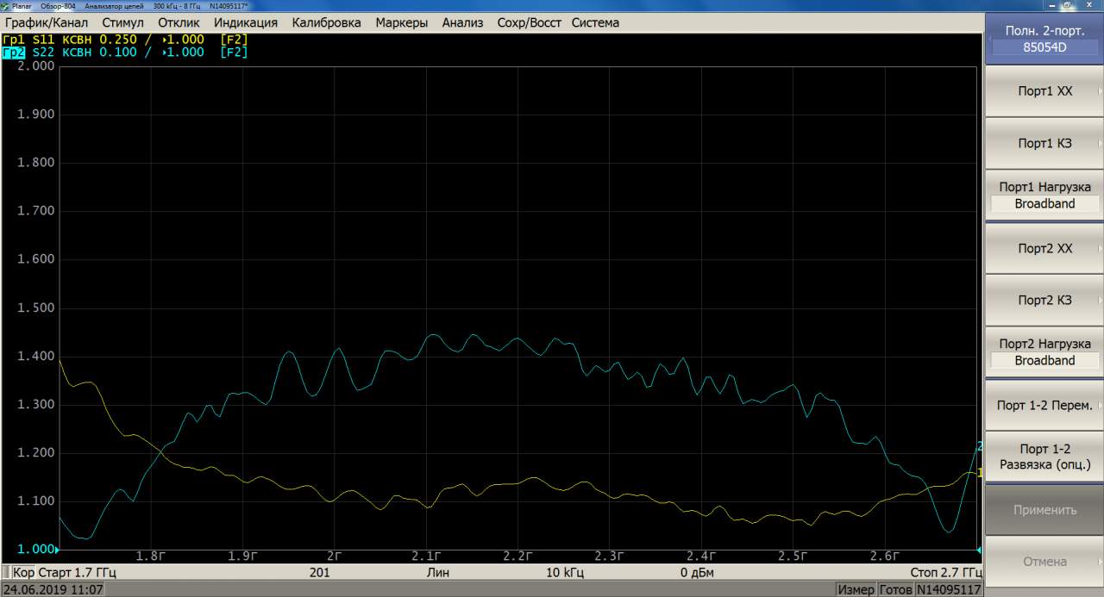Click the reference level triangle at 1.000

pyautogui.click(x=57, y=549)
